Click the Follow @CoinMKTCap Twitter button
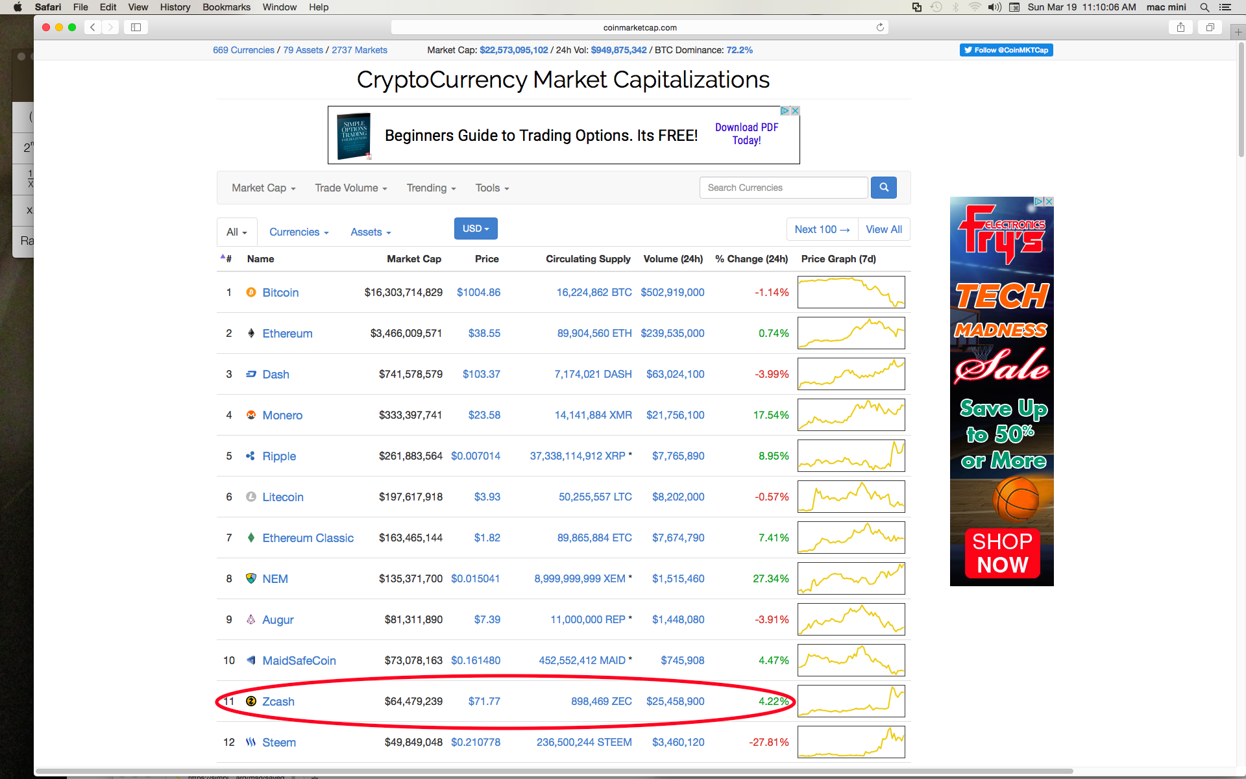 (x=1006, y=50)
